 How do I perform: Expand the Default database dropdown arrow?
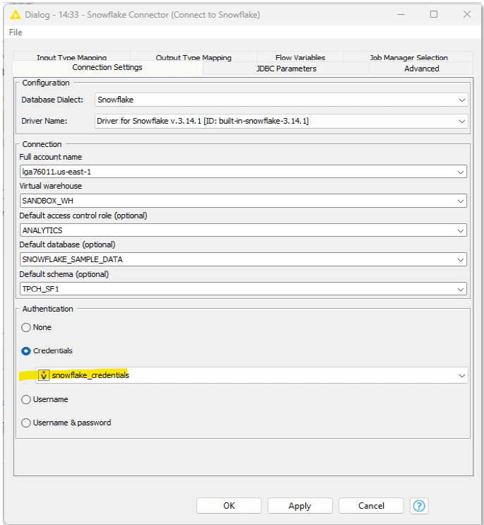point(461,259)
